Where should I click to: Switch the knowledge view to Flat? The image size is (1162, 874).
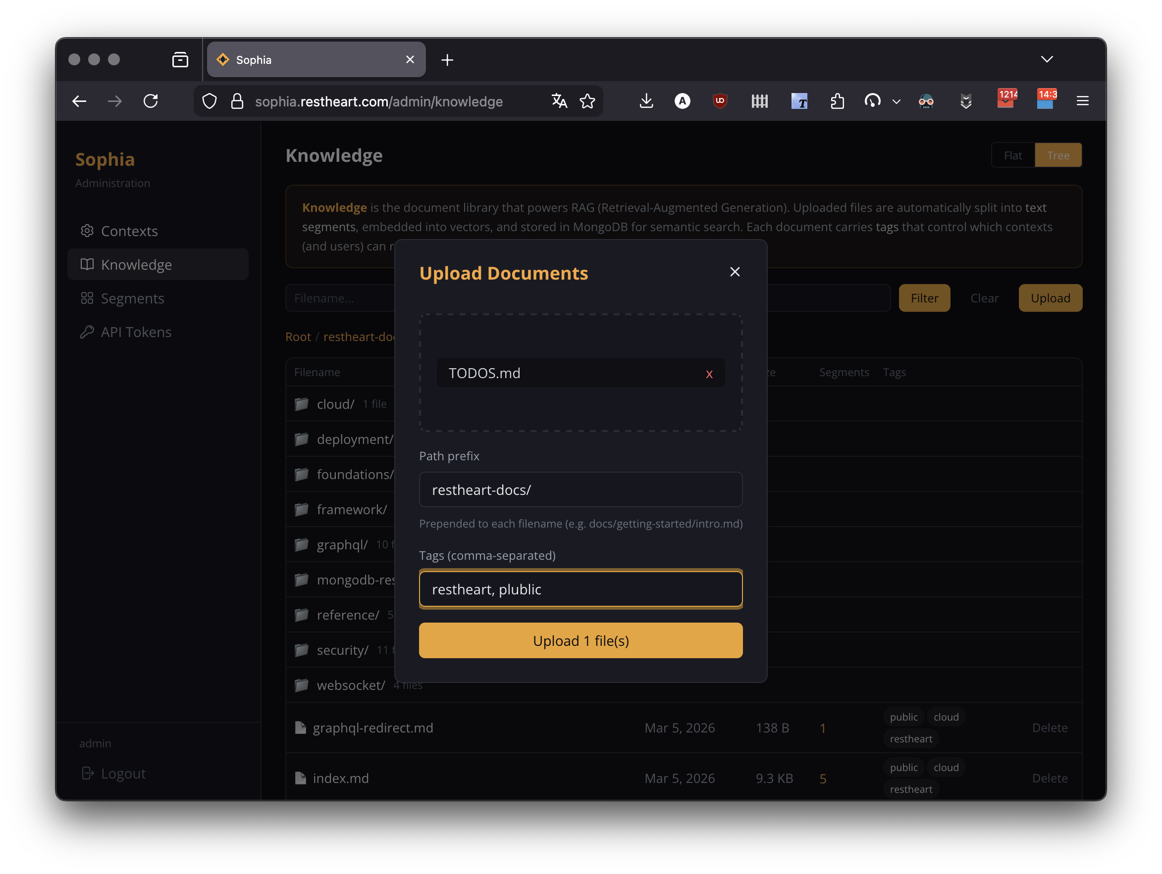pos(1013,155)
